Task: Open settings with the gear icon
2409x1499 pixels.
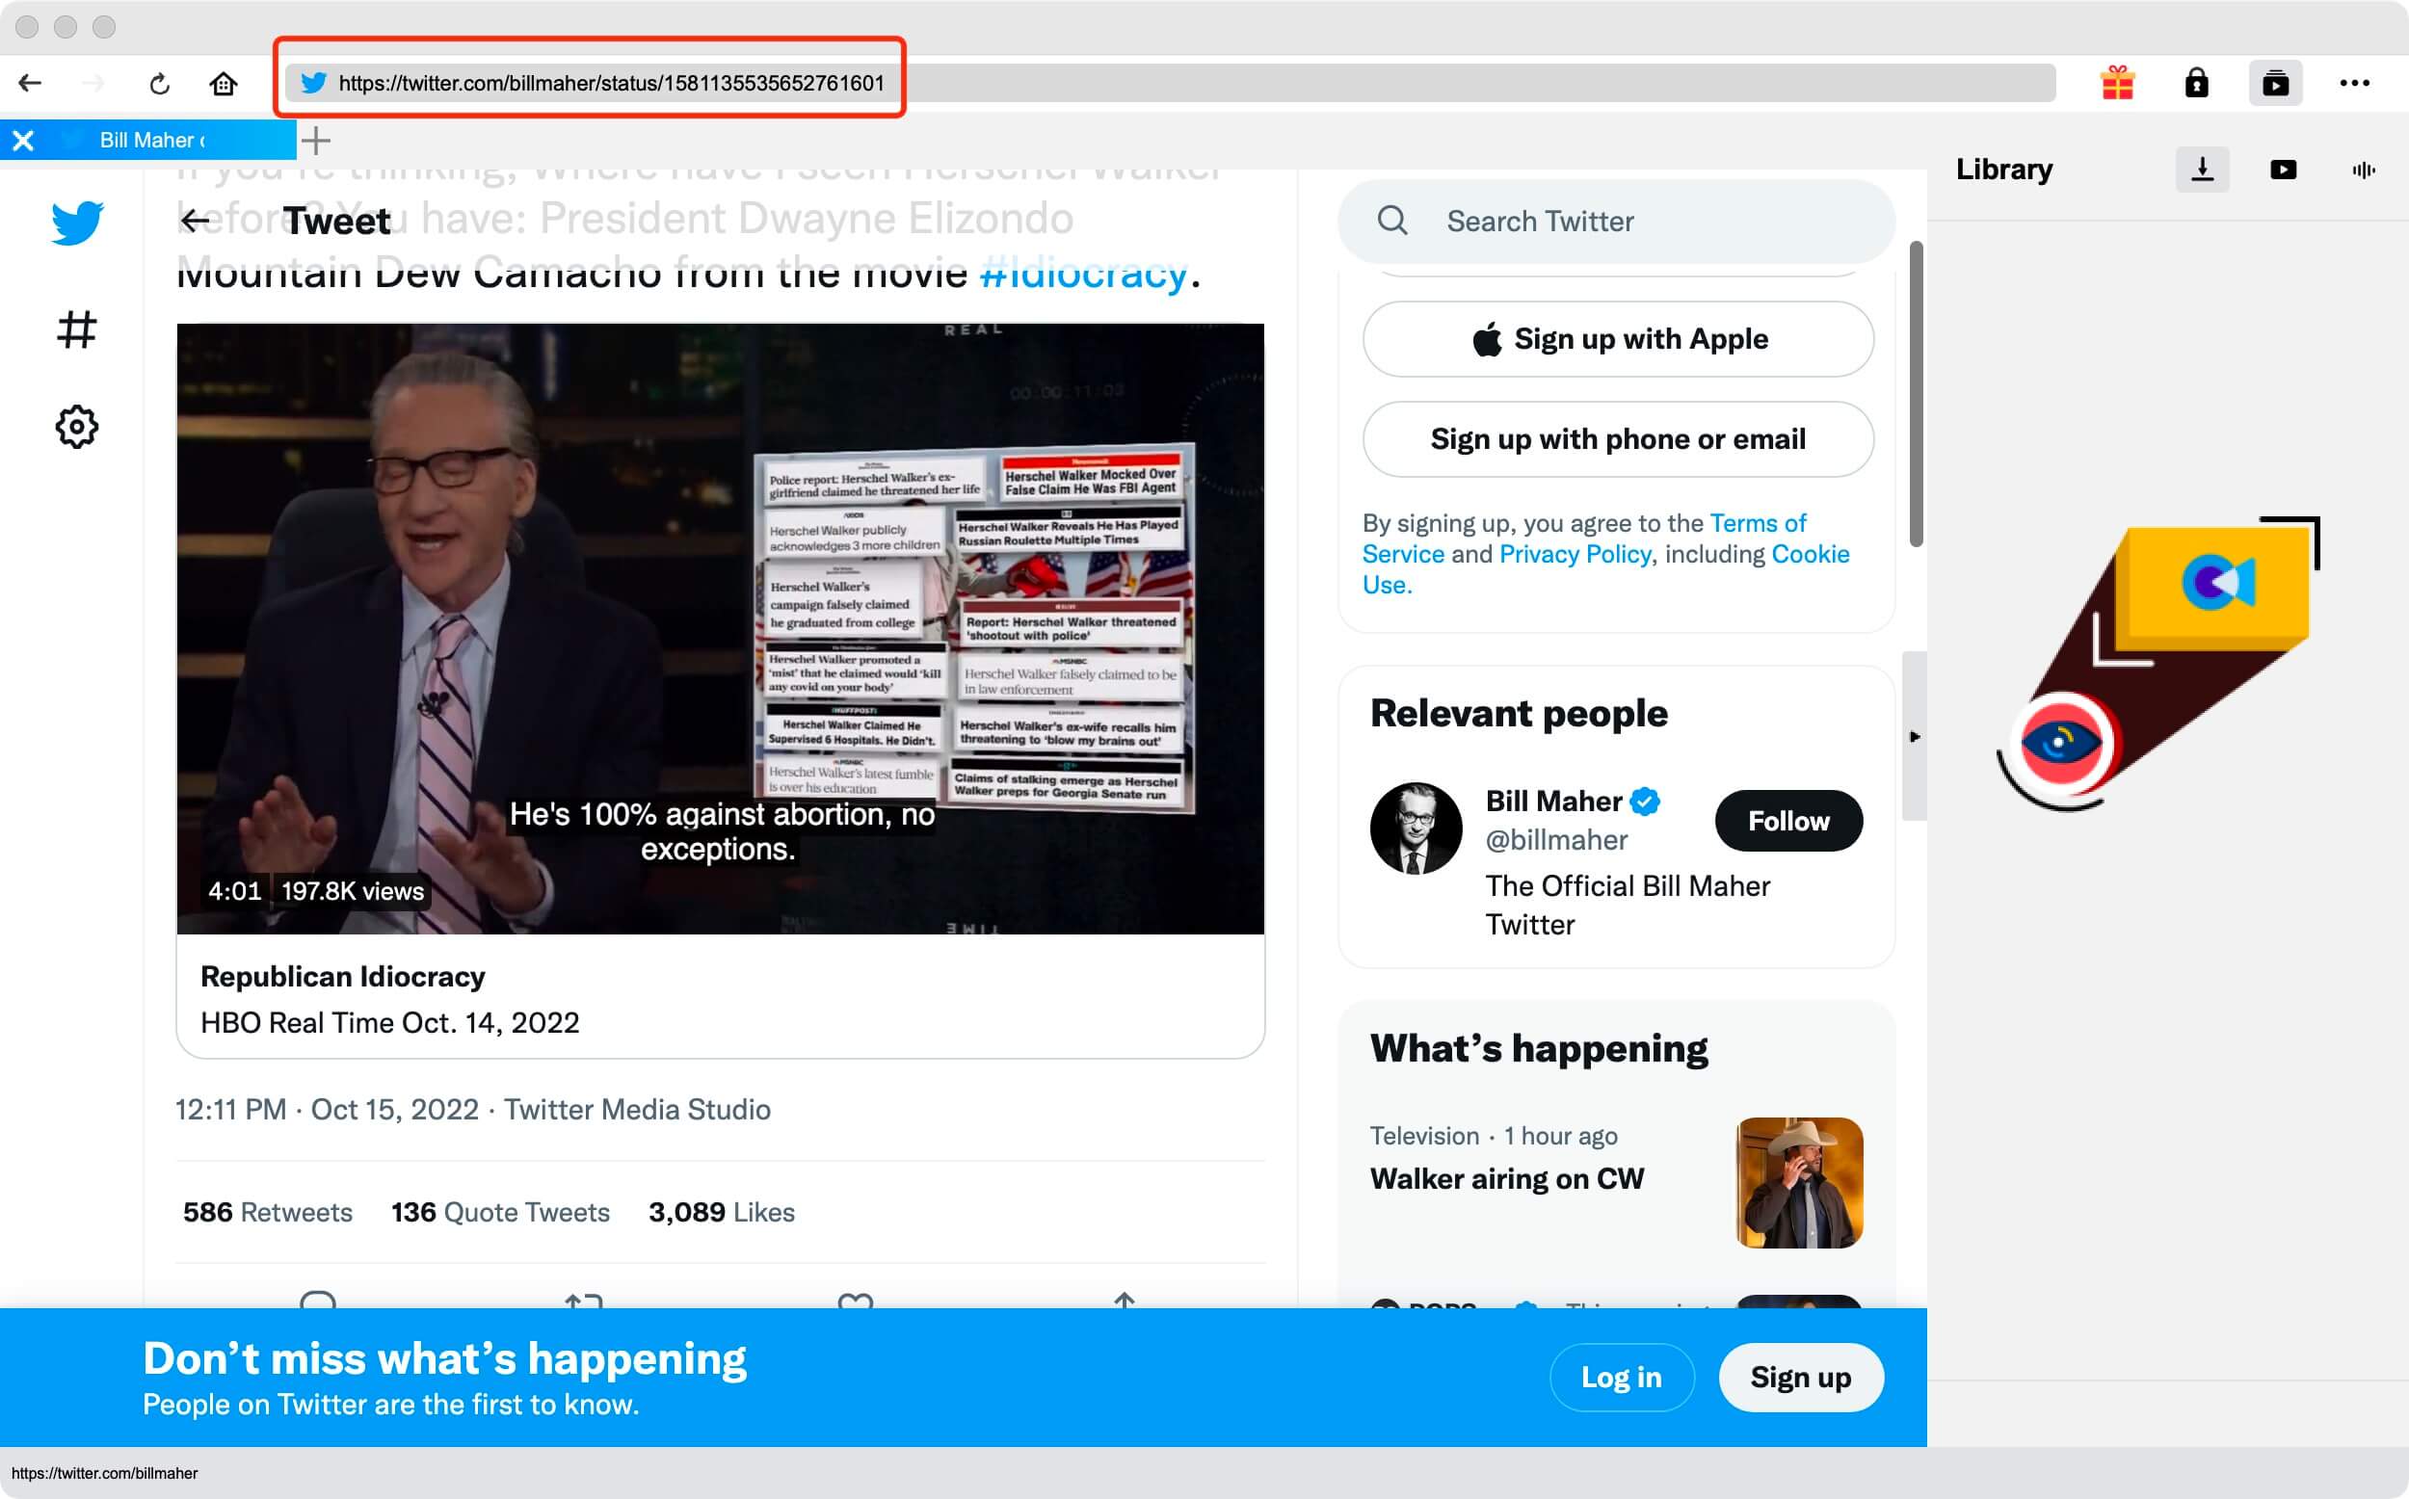Action: point(76,427)
